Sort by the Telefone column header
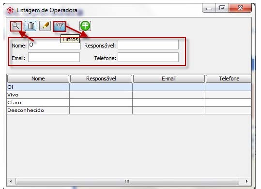 [x=229, y=79]
